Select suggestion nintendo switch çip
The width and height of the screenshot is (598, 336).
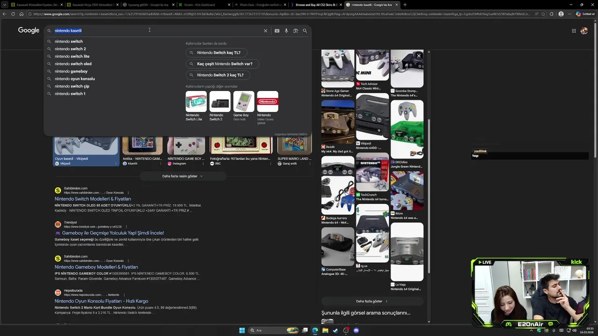point(72,86)
